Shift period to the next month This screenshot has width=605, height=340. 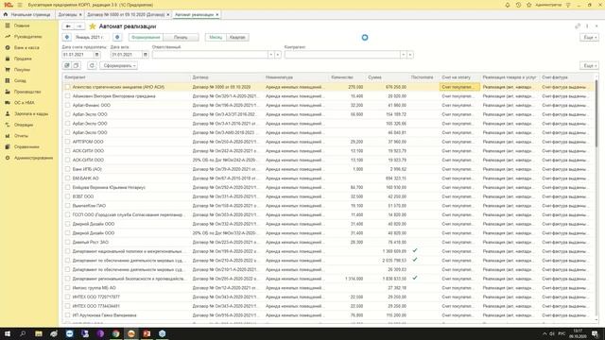117,38
